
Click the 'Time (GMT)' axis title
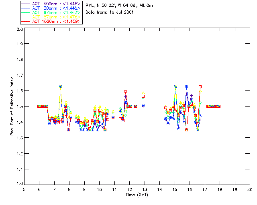pos(137,195)
